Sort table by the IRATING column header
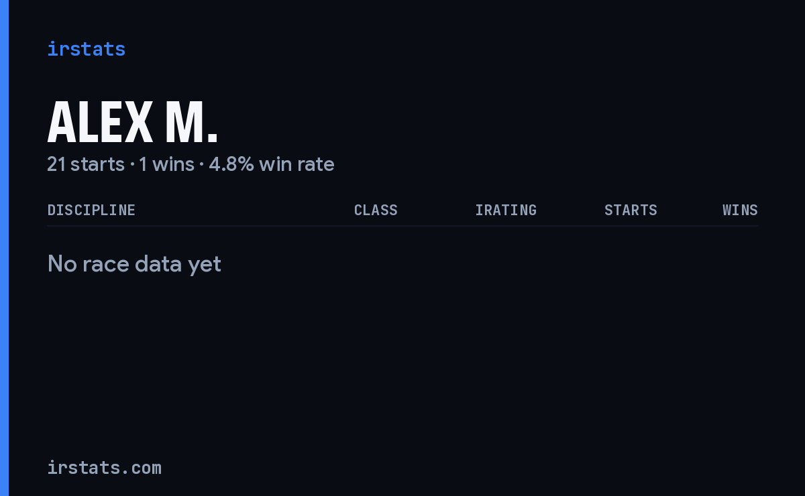The image size is (805, 496). click(506, 210)
